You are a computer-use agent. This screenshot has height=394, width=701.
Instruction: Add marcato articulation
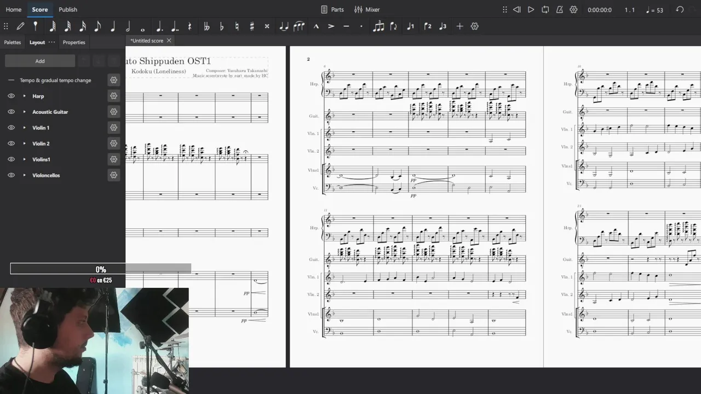pos(316,26)
